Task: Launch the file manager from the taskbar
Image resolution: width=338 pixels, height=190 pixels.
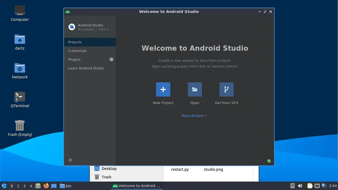Action: [x=38, y=186]
